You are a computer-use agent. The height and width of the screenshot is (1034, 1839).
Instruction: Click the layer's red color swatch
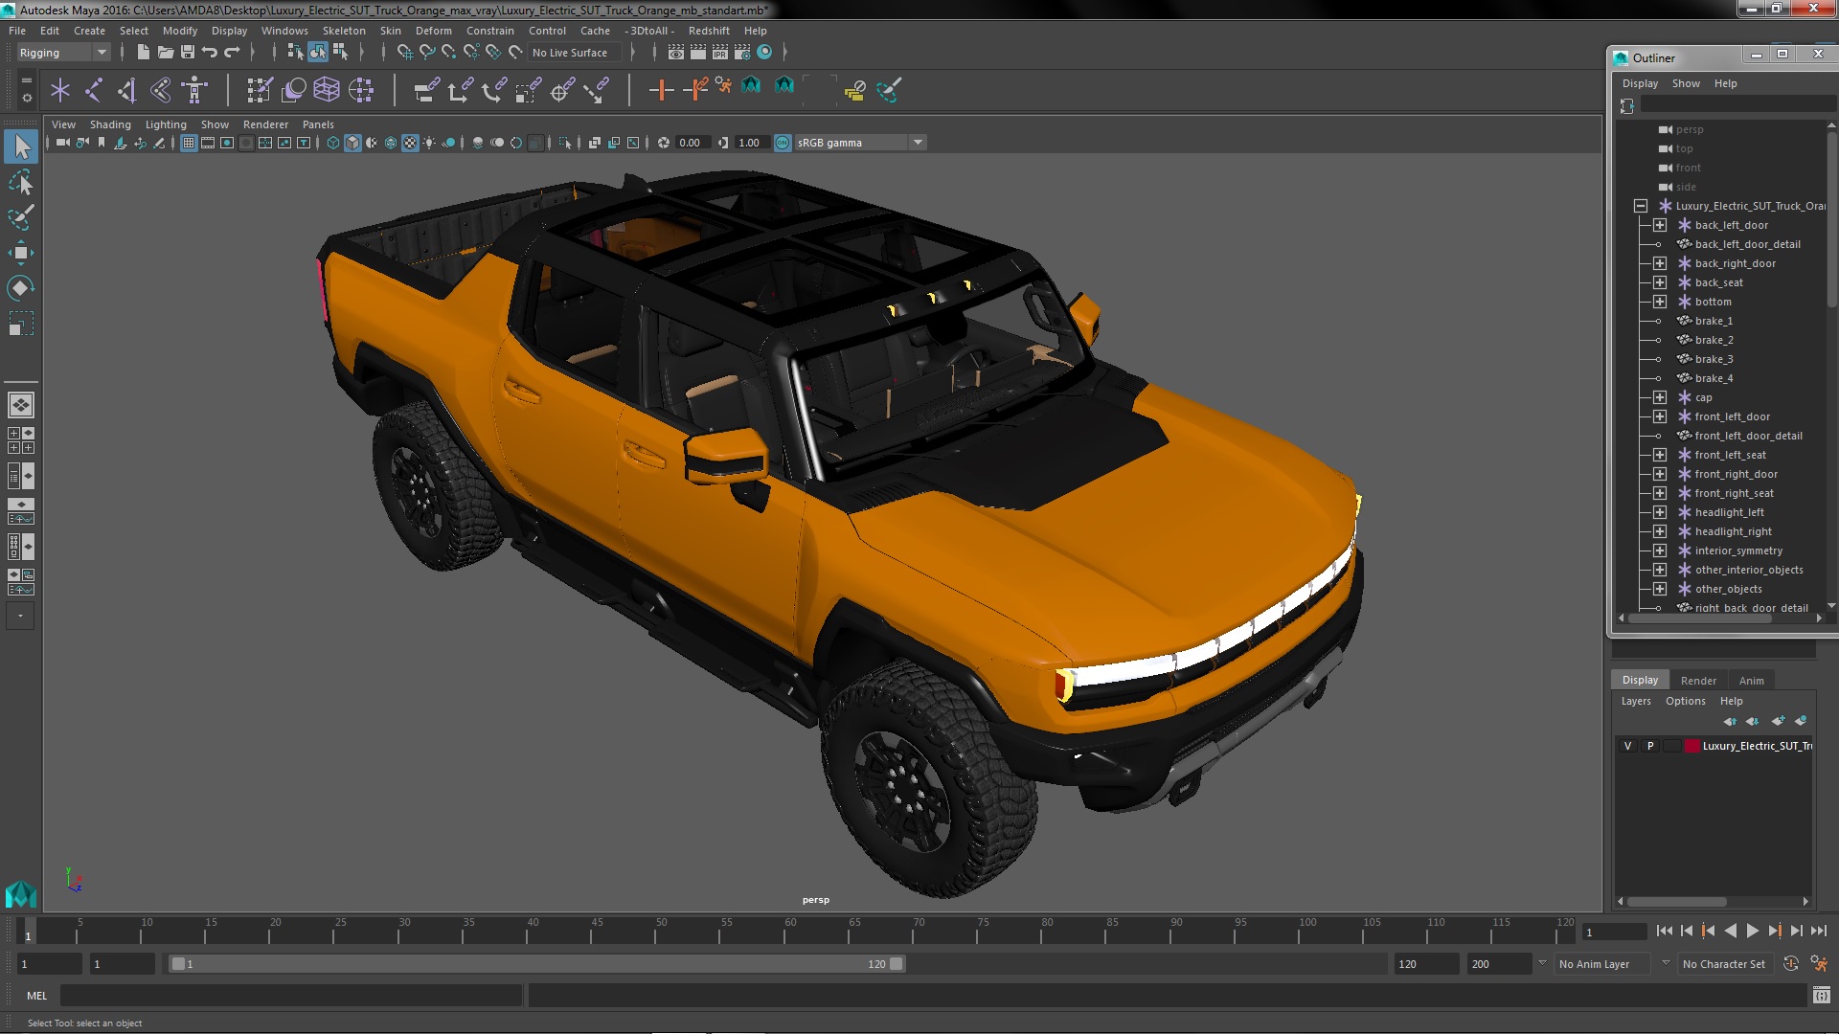pos(1691,746)
